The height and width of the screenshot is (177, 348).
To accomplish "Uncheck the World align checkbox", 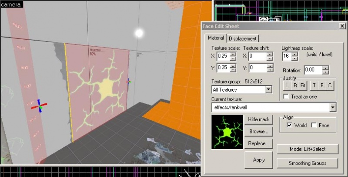I will point(289,126).
